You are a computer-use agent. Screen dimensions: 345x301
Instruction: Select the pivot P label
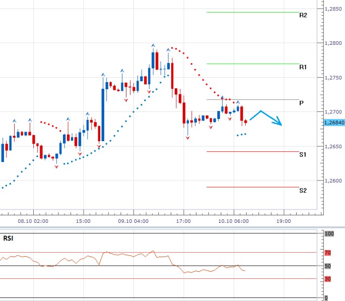point(301,103)
